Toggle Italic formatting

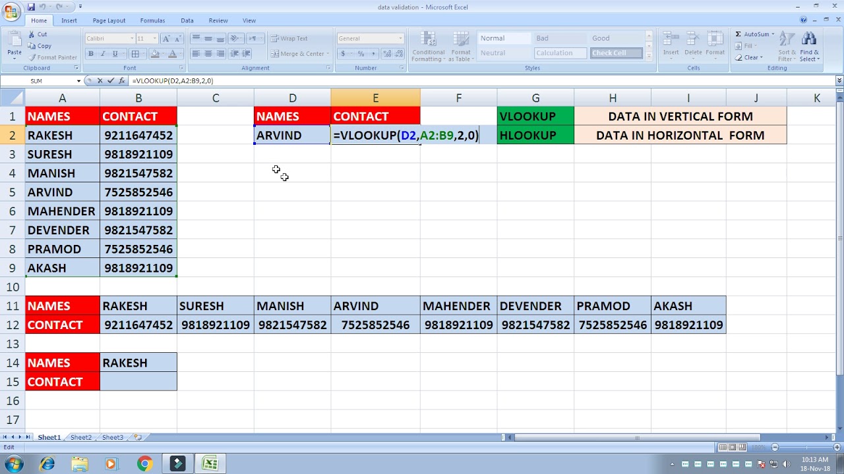103,54
